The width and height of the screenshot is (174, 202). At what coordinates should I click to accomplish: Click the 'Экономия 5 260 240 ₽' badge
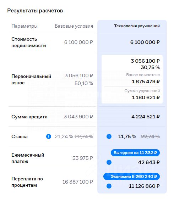click(131, 176)
